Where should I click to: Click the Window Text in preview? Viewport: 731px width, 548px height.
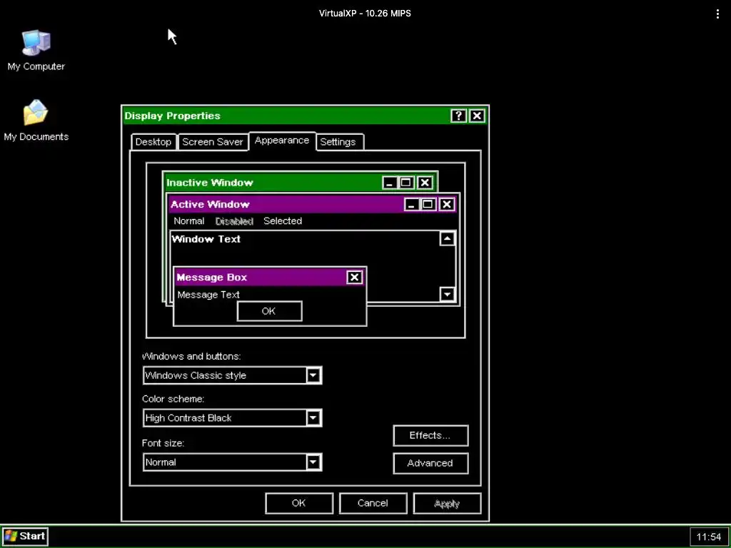(x=206, y=239)
